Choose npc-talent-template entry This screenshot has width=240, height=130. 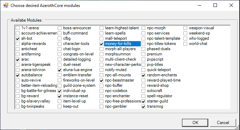[163, 38]
